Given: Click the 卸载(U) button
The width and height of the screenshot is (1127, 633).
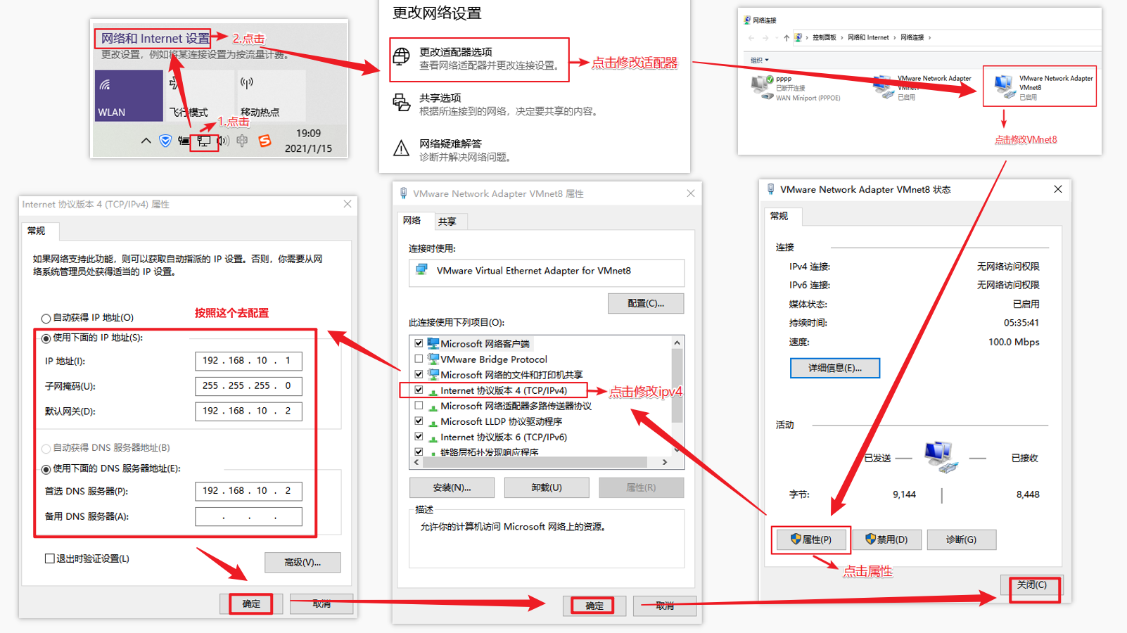Looking at the screenshot, I should click(547, 487).
